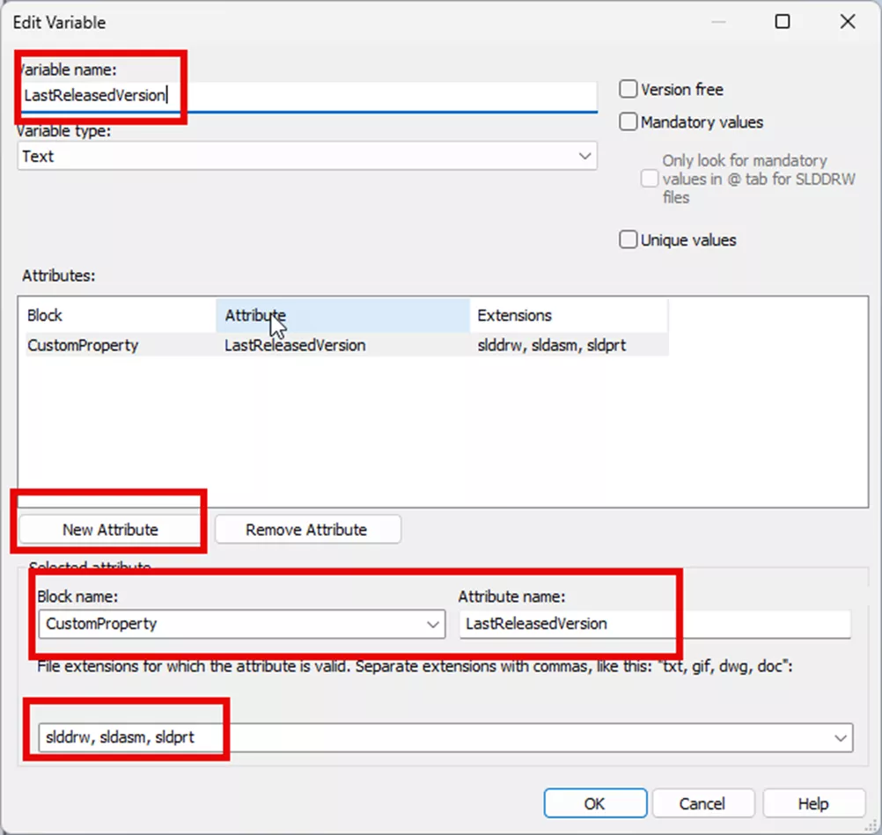Enable the Version free checkbox
882x835 pixels.
(x=628, y=89)
